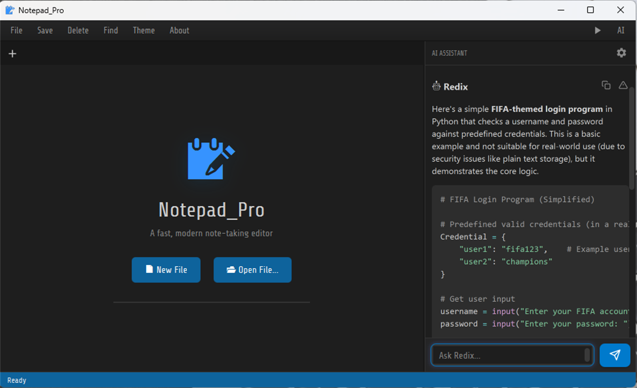Screen dimensions: 637x388
Task: Open AI Assistant settings gear
Action: (621, 53)
